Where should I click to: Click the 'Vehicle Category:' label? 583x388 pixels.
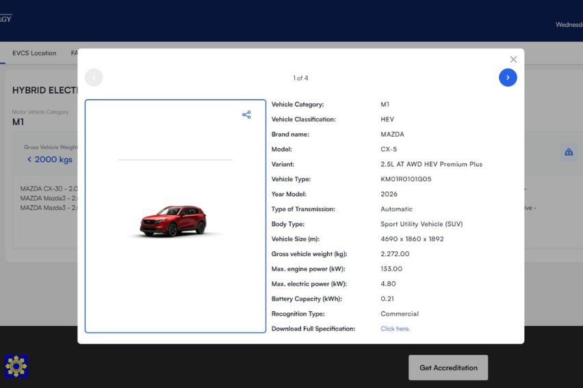point(298,105)
